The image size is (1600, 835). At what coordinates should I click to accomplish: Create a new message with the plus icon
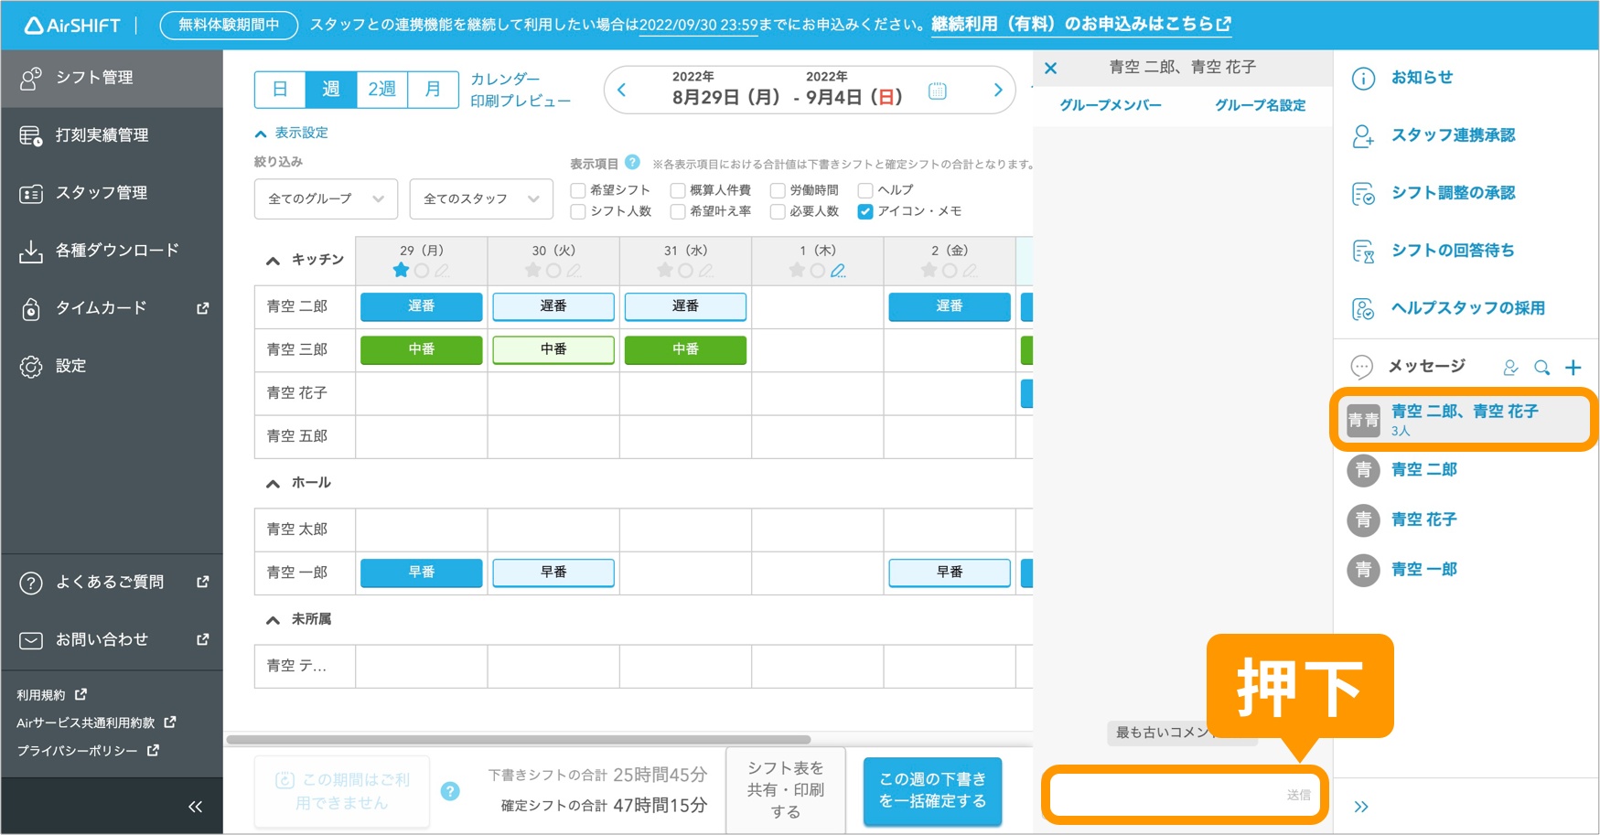(1574, 367)
